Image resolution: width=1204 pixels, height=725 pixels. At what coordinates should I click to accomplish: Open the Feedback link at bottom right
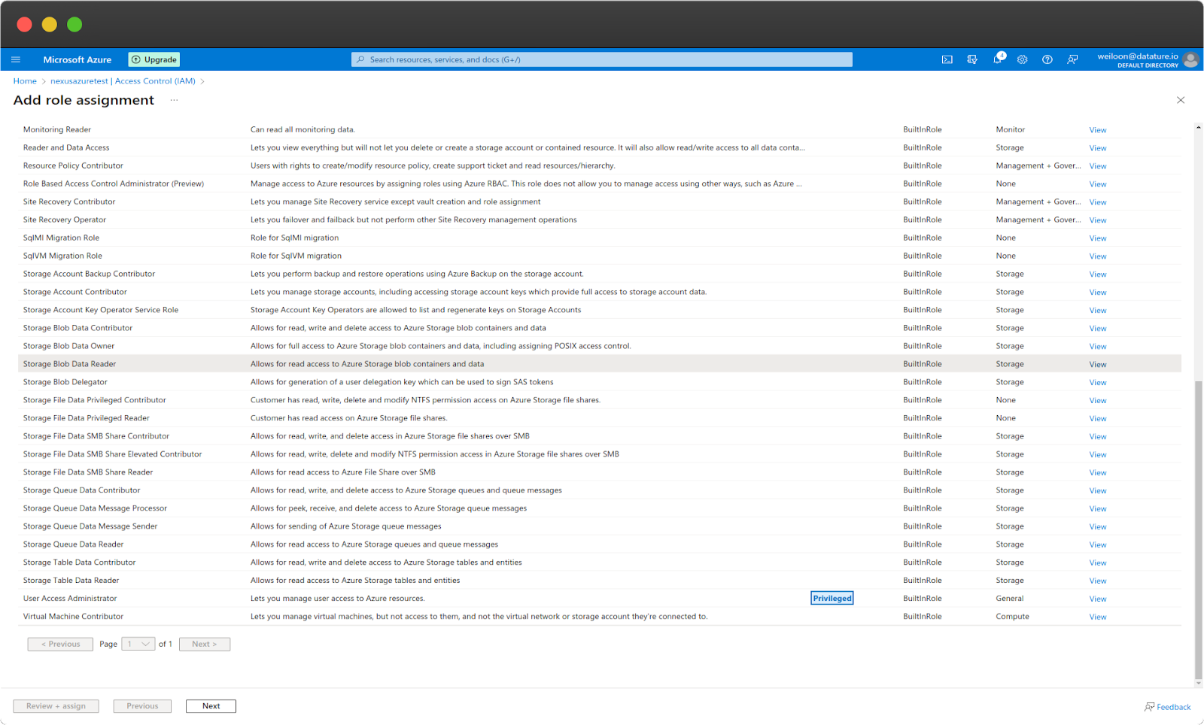coord(1168,707)
